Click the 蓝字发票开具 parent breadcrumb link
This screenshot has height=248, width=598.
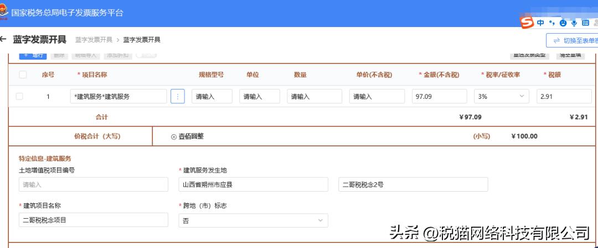94,40
